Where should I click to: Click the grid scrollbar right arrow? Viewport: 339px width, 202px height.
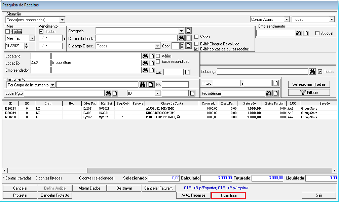point(334,170)
